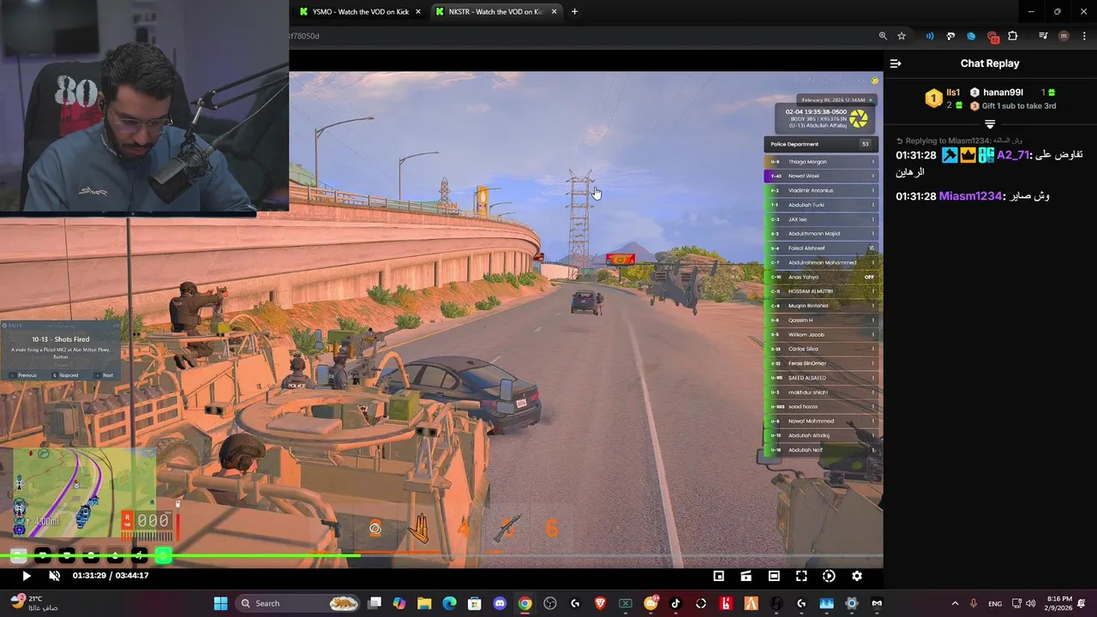Enter fullscreen mode in the player
Screen dimensions: 1097x617
coord(801,576)
